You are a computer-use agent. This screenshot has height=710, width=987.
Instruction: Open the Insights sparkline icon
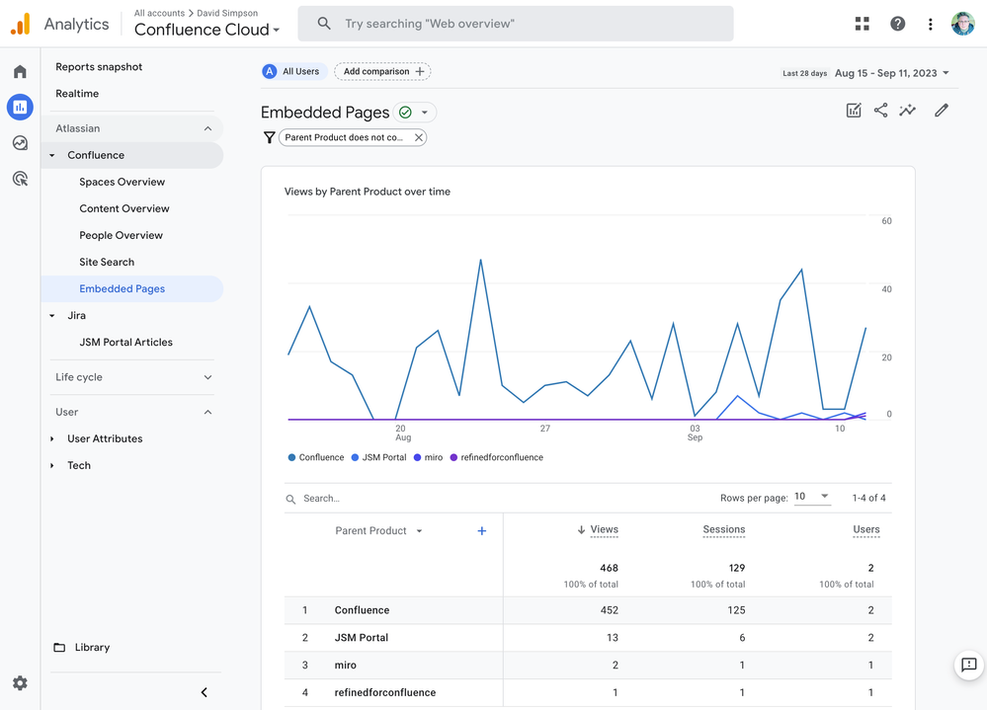908,111
